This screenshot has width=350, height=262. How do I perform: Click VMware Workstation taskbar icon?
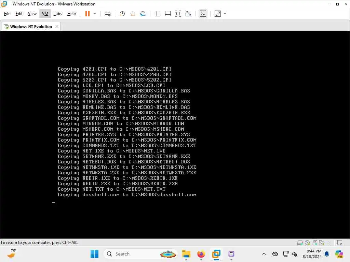coord(216,254)
